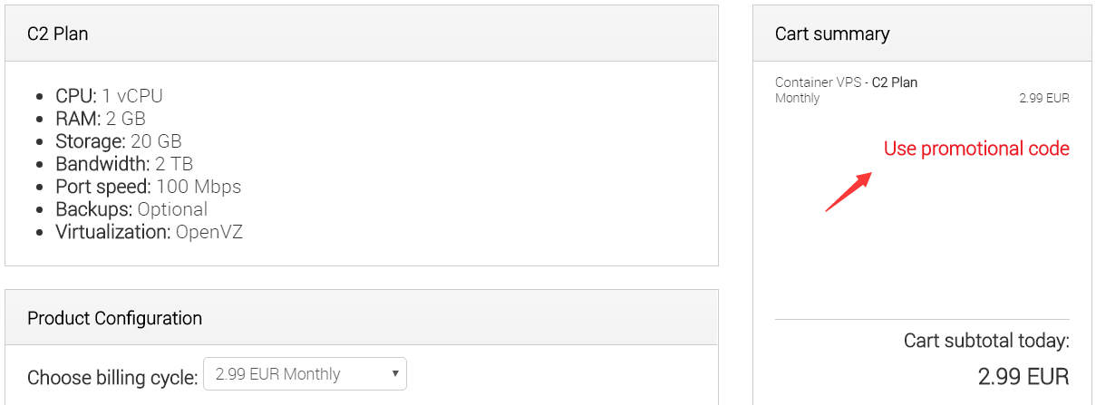Image resolution: width=1096 pixels, height=405 pixels.
Task: Select the C2 Plan panel header
Action: pos(362,34)
